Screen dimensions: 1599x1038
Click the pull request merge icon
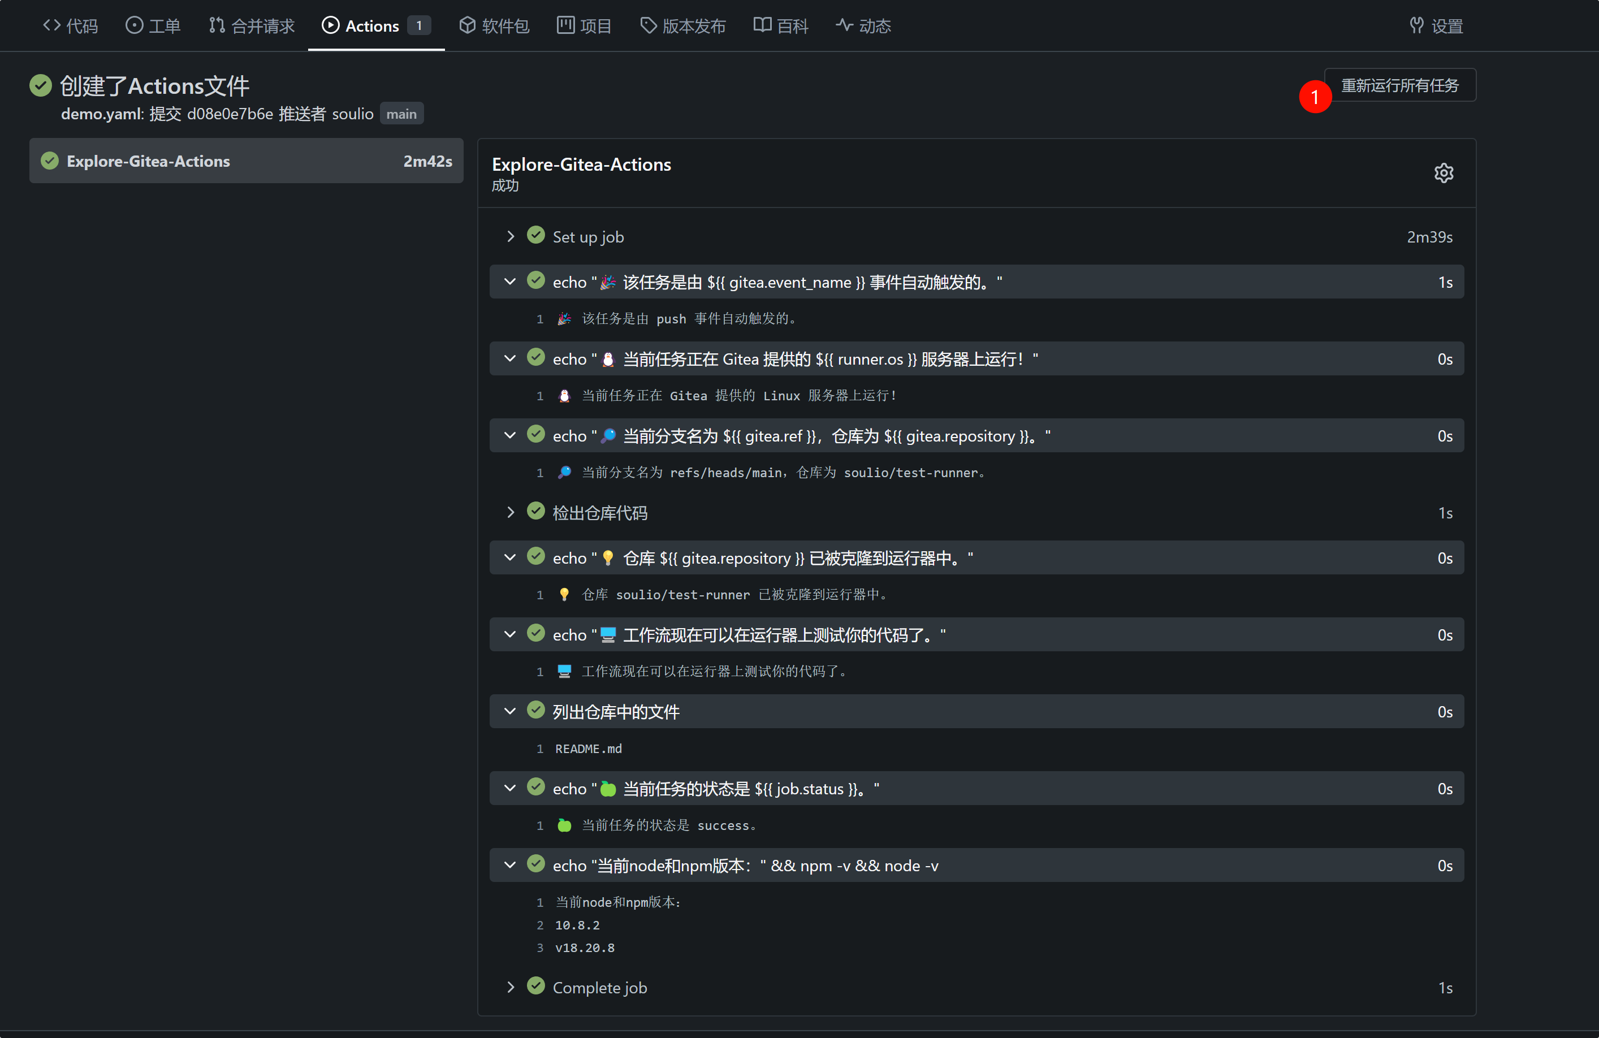coord(217,25)
